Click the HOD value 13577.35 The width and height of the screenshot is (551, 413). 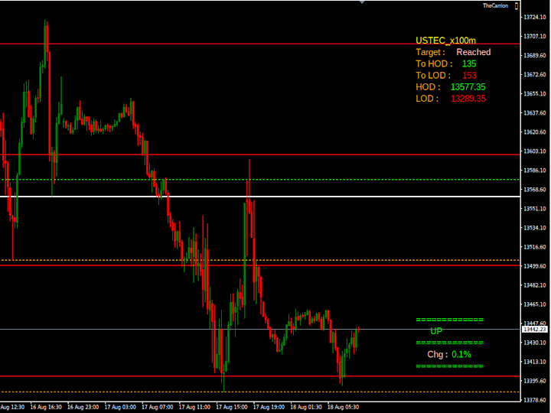pyautogui.click(x=468, y=86)
